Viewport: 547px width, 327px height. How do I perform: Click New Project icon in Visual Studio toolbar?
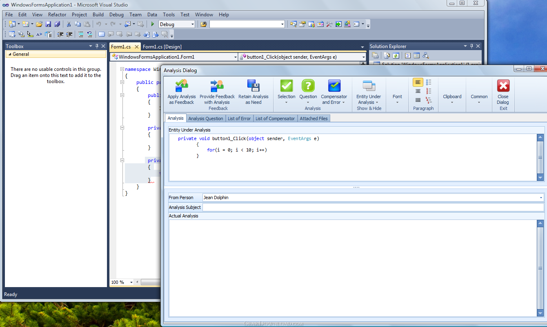(x=12, y=24)
